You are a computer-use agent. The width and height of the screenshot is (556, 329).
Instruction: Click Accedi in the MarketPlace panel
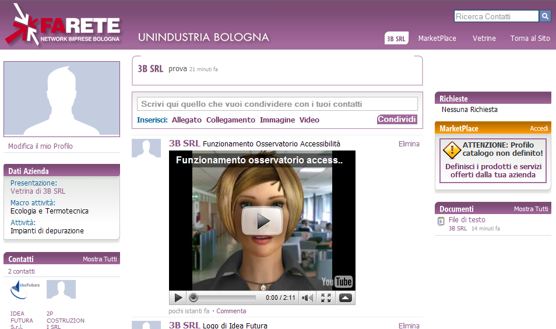click(x=539, y=128)
